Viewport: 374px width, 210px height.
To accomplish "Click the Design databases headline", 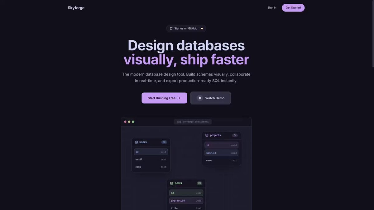I will point(186,45).
